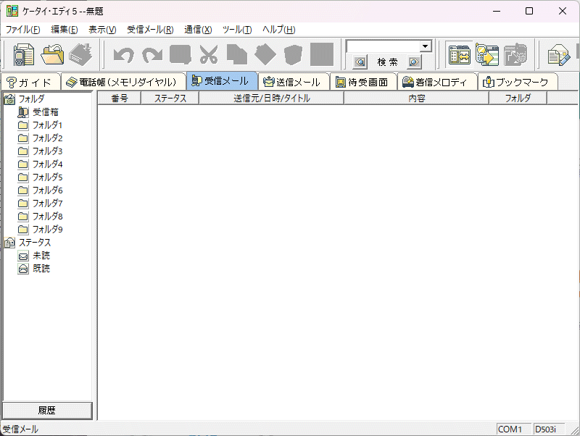Click the save toolbar icon
This screenshot has height=436, width=580.
[x=80, y=55]
